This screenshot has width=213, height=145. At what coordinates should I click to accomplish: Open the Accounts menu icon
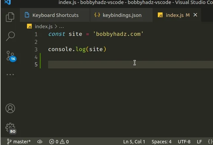pyautogui.click(x=10, y=109)
